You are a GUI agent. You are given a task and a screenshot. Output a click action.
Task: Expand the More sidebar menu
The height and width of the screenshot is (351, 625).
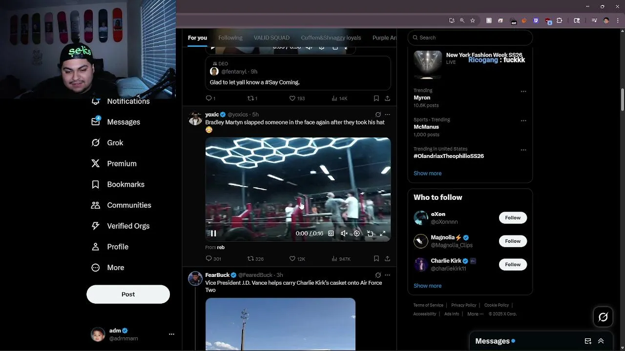click(x=108, y=268)
